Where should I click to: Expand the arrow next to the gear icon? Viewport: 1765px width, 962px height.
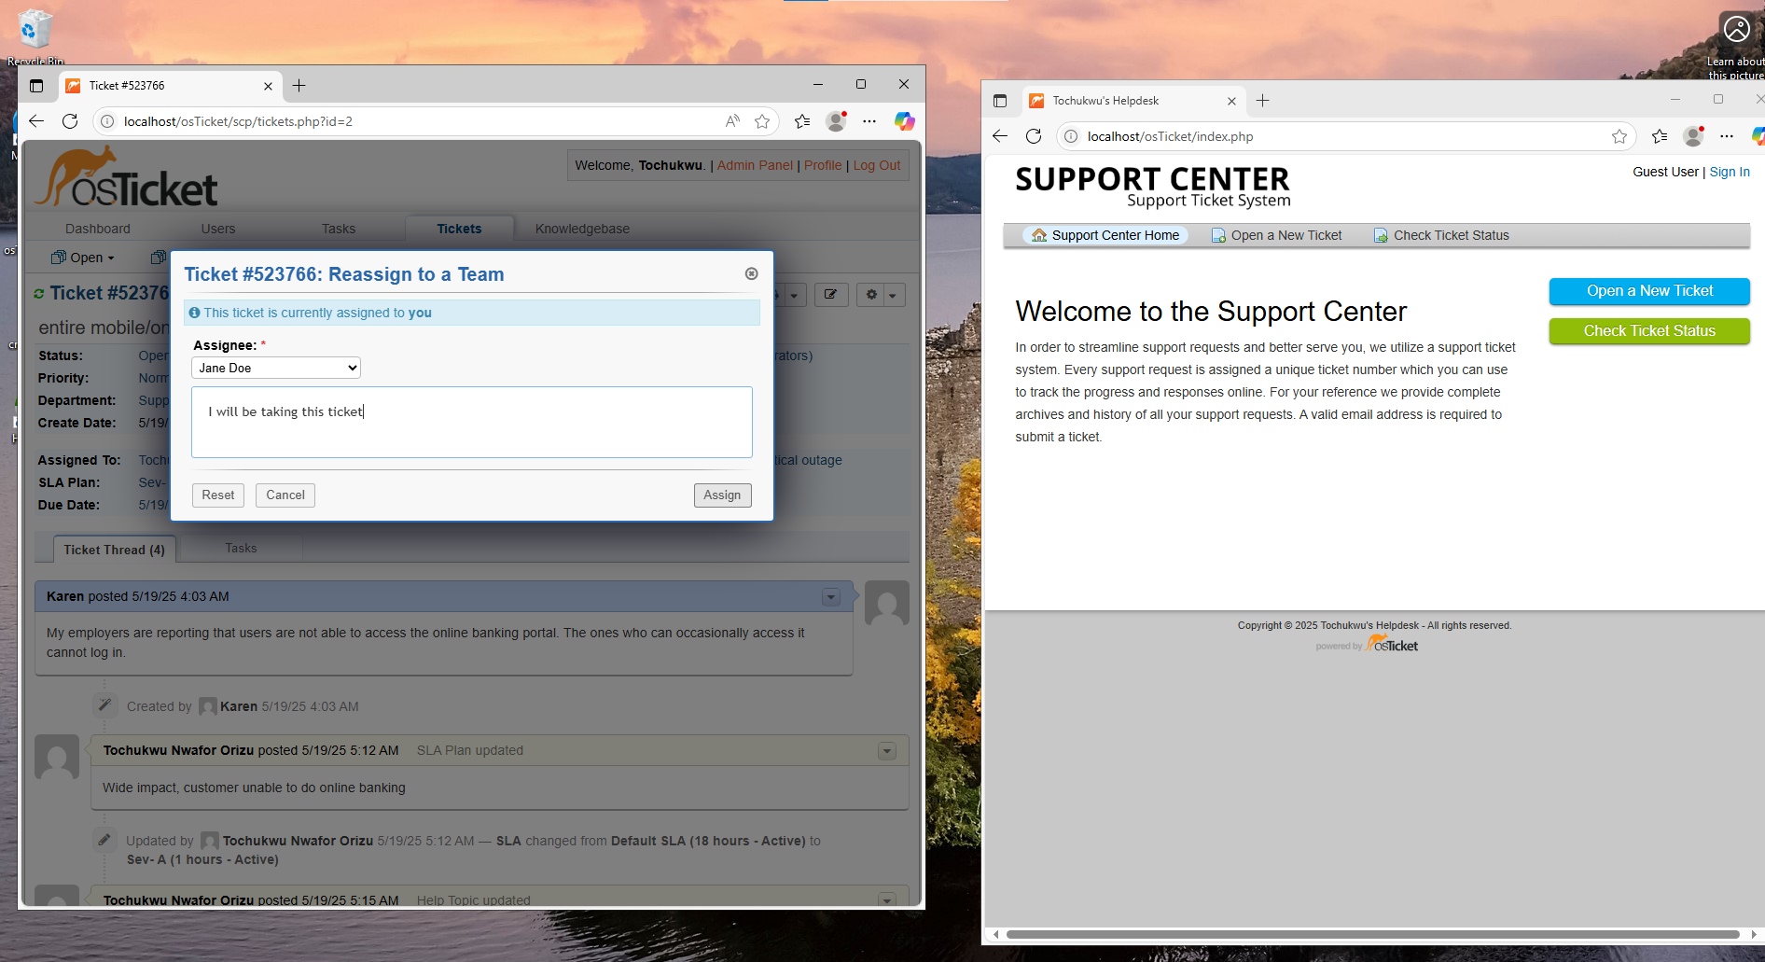pyautogui.click(x=894, y=295)
